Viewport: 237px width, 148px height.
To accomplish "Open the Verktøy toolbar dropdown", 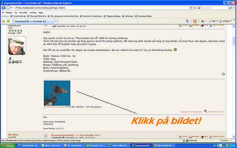I will [226, 21].
